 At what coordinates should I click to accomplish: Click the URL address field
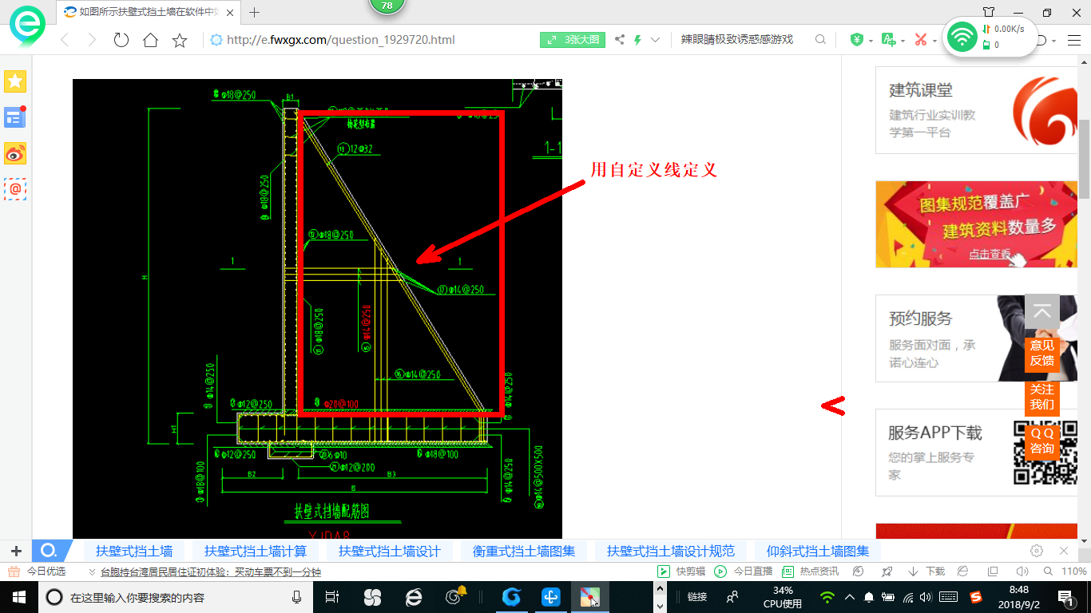click(341, 40)
